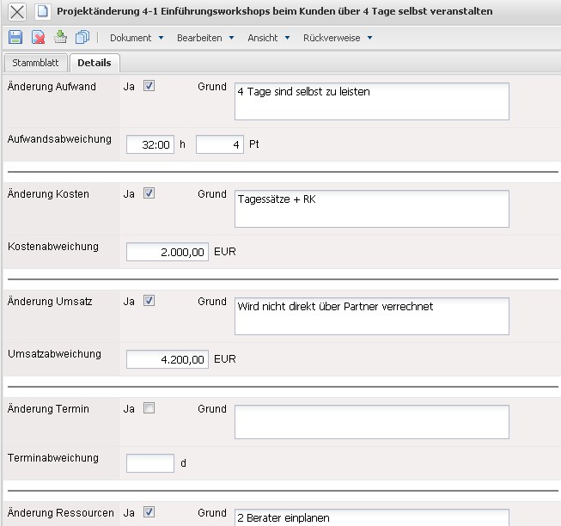Click the Grund text box for Änderung Termin
The width and height of the screenshot is (561, 526).
[371, 422]
